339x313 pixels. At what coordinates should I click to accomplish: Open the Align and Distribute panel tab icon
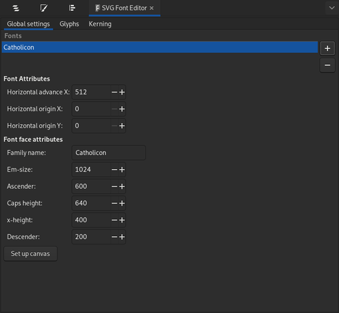click(x=72, y=8)
